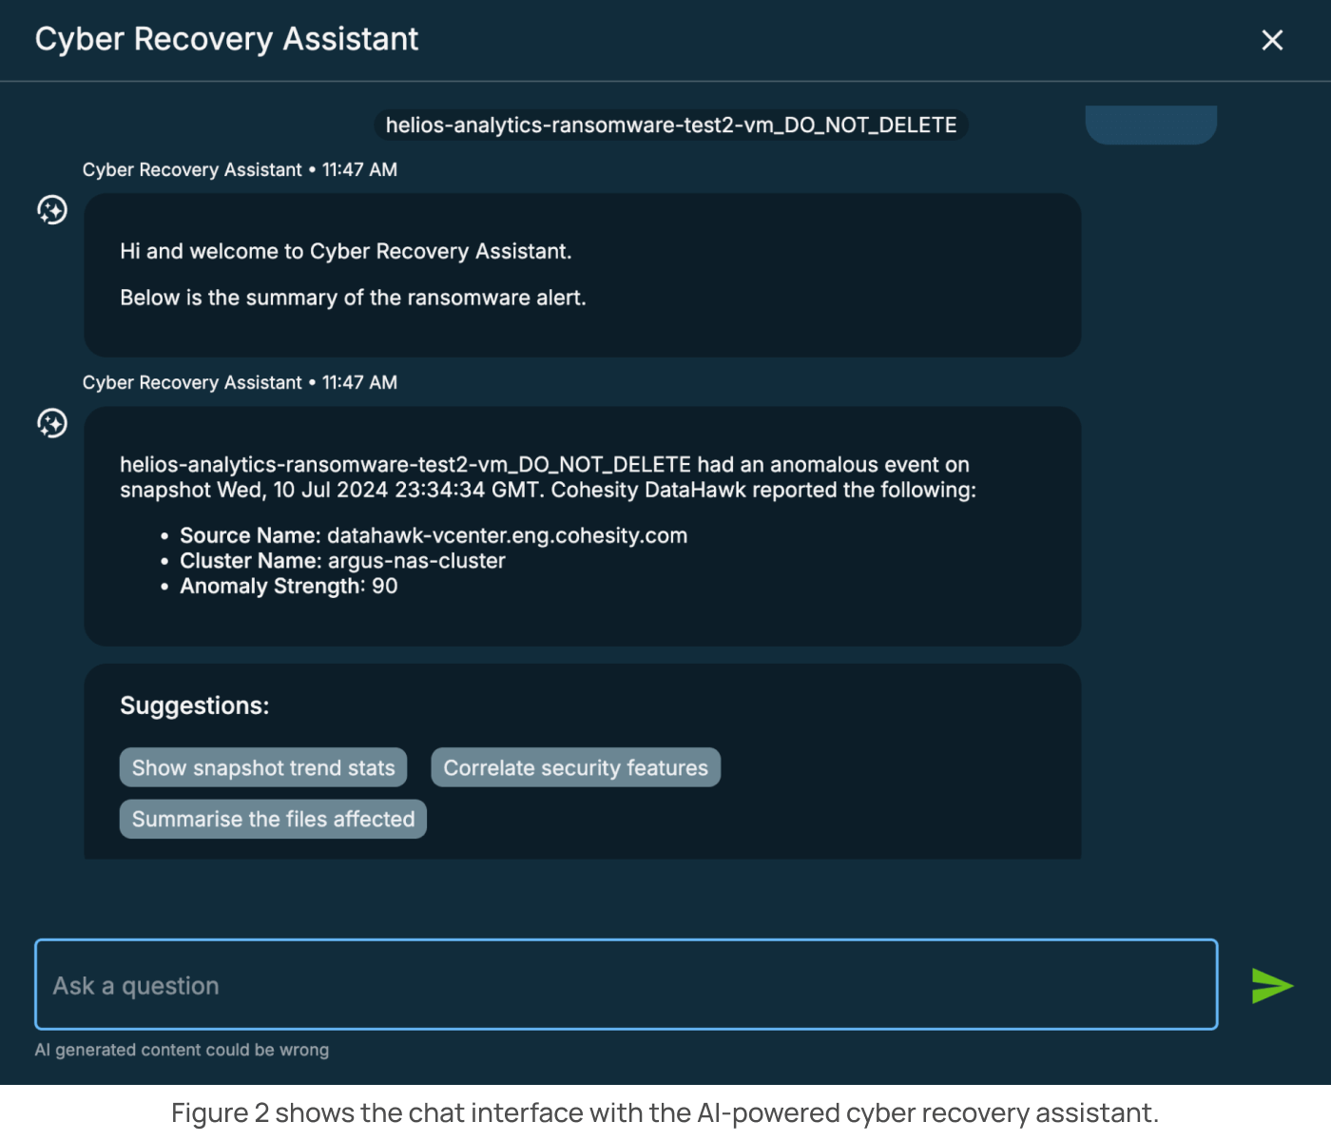Click the green send arrow icon
Image resolution: width=1331 pixels, height=1141 pixels.
tap(1271, 986)
